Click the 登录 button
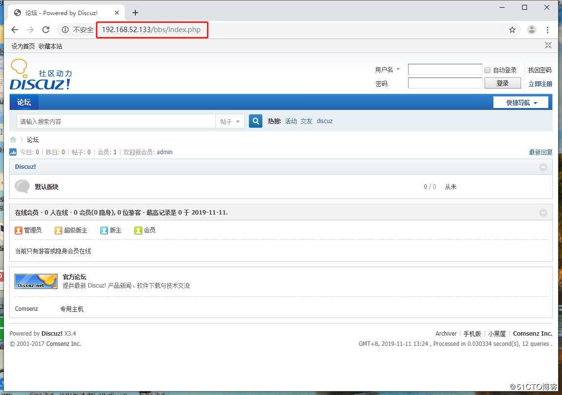The height and width of the screenshot is (395, 562). tap(503, 83)
